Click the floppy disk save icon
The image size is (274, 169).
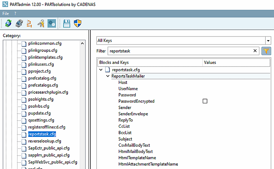tap(67, 24)
